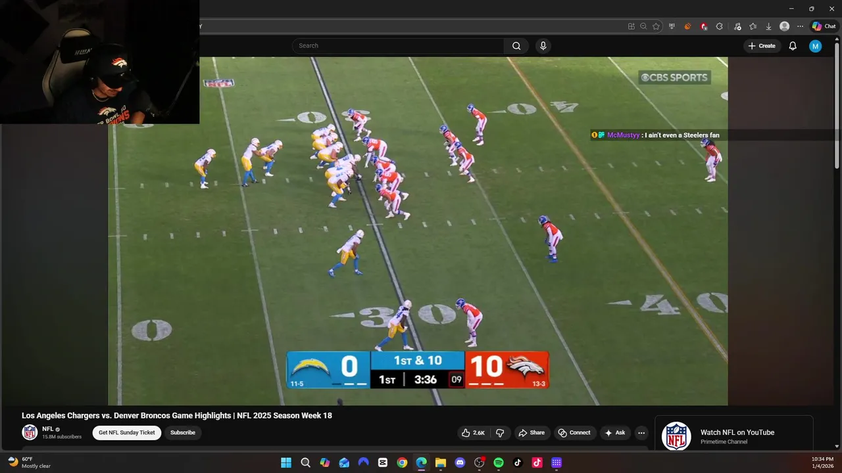Open browser extensions puzzle icon
The width and height of the screenshot is (842, 473).
point(720,26)
